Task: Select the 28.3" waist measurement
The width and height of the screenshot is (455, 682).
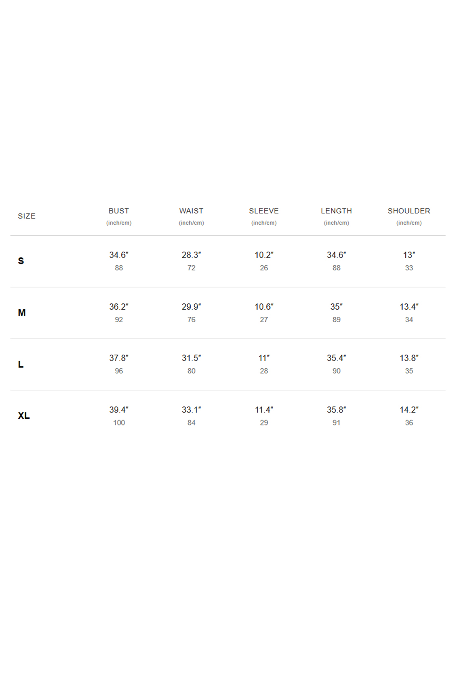Action: pos(191,255)
